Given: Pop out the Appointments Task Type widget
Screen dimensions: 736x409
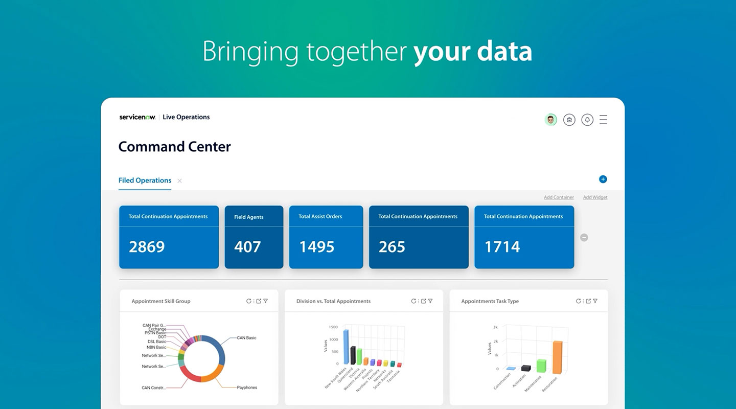Looking at the screenshot, I should point(588,301).
